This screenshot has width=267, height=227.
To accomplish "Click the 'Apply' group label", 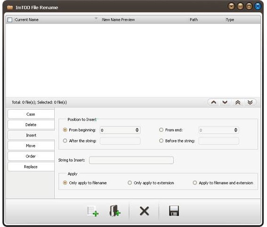I will 73,174.
